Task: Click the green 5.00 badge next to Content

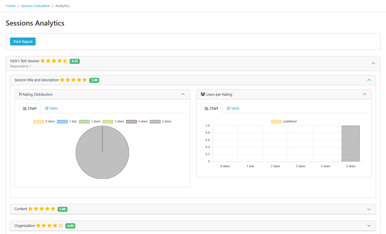Action: [62, 209]
